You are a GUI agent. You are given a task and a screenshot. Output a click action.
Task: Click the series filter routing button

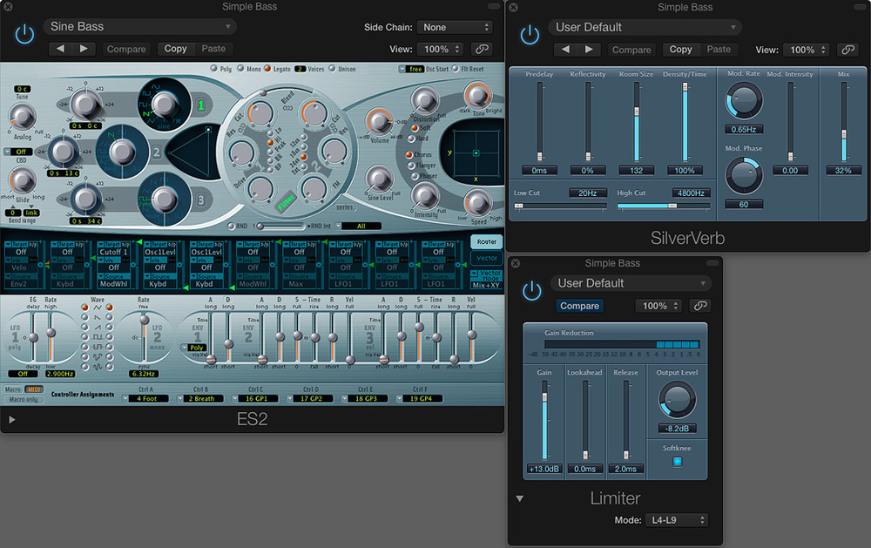[x=344, y=207]
